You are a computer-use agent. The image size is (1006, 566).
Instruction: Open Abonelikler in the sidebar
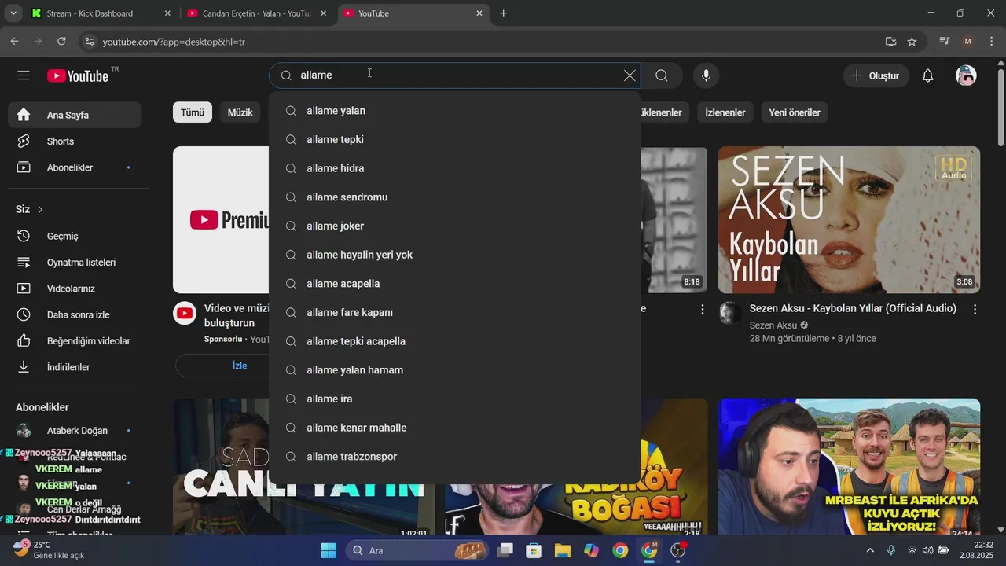click(75, 167)
